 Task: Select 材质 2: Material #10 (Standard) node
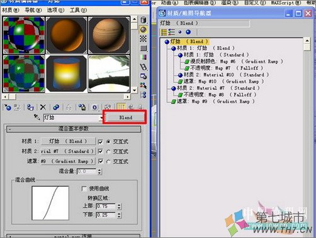tap(226, 75)
